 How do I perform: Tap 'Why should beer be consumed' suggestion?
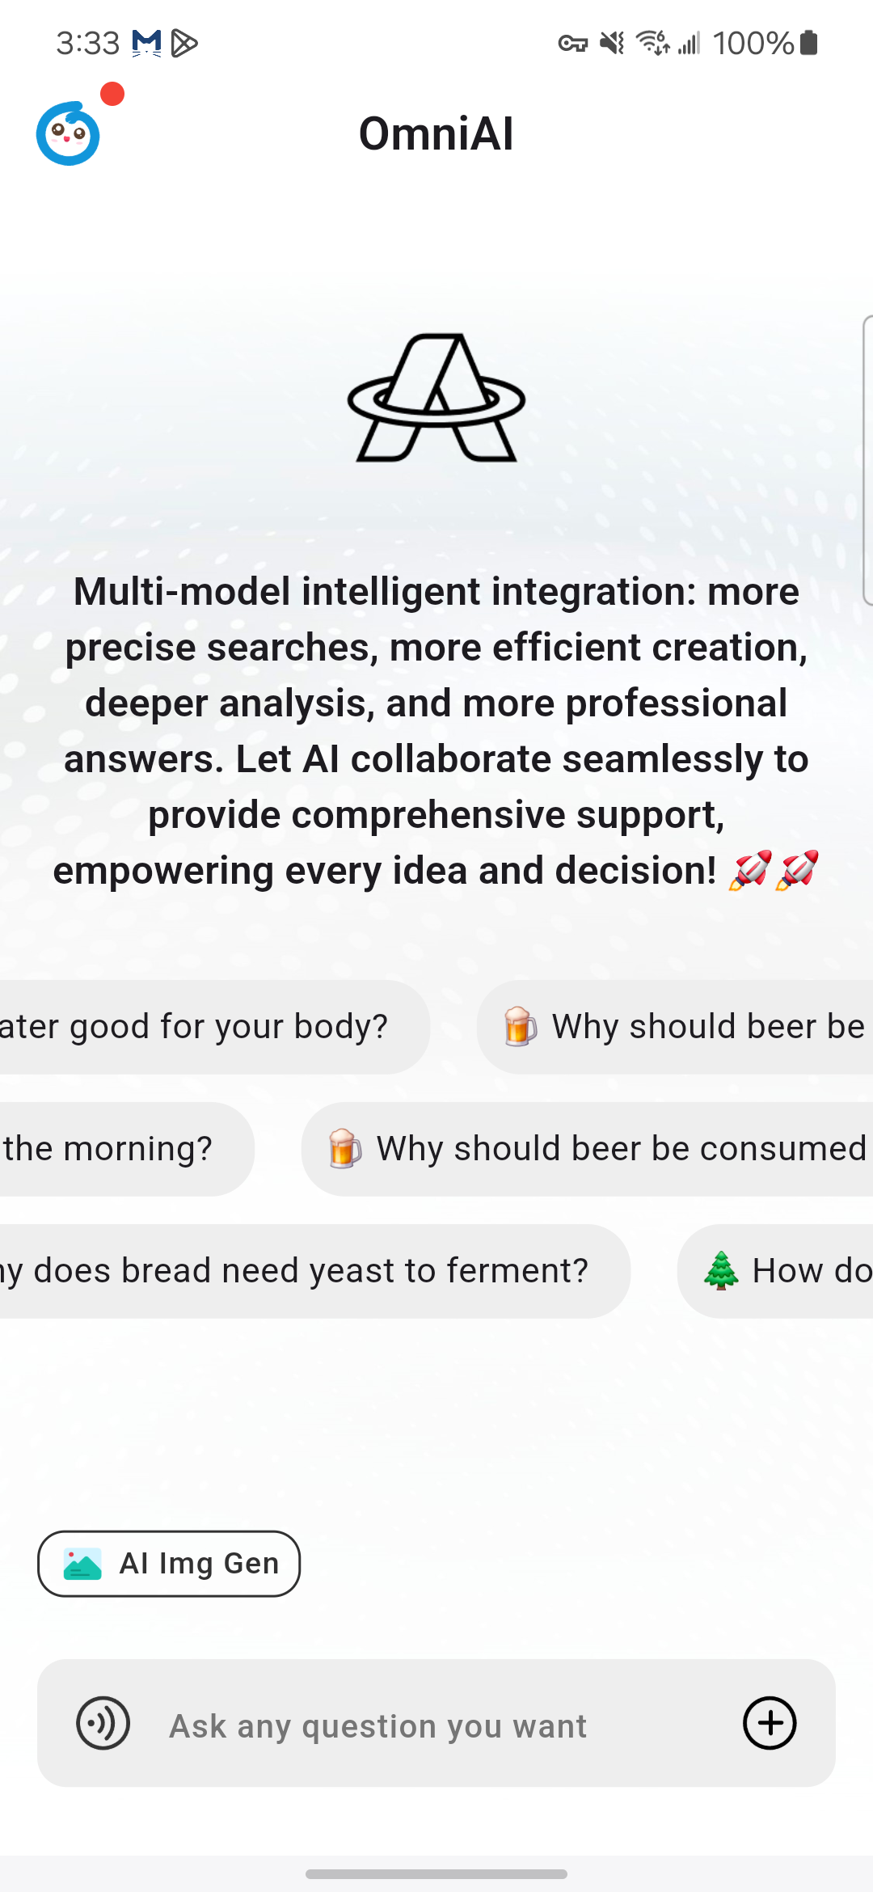point(590,1149)
